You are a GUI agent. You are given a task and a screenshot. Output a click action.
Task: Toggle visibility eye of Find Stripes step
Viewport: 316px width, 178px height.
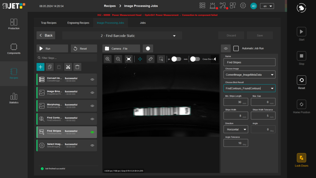click(x=92, y=132)
